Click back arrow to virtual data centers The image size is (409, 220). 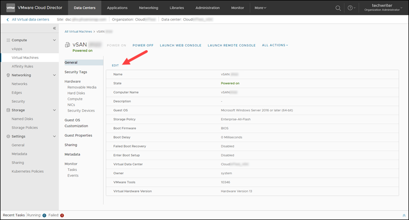(8, 19)
